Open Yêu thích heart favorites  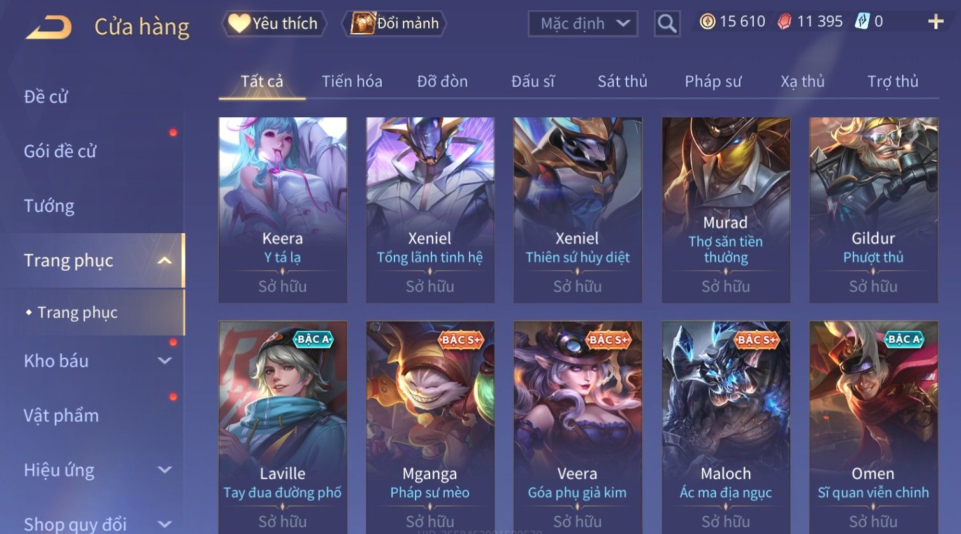(274, 24)
